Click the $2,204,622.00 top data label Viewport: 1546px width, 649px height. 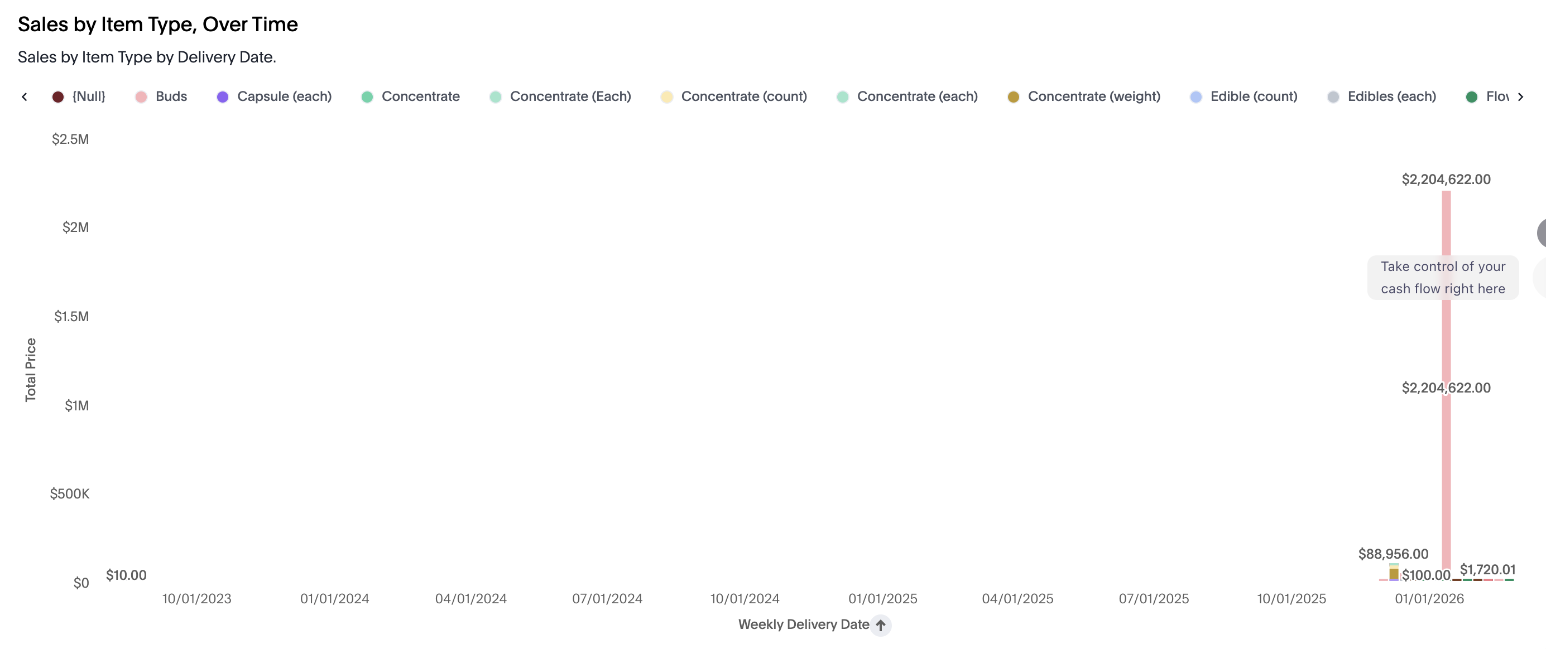pos(1446,180)
